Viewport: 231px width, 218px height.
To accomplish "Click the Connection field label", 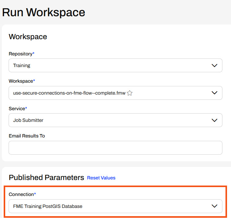I will (21, 194).
